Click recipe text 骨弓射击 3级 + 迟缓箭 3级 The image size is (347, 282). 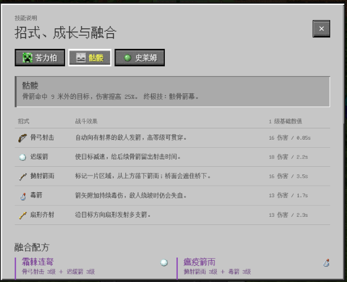click(x=59, y=272)
